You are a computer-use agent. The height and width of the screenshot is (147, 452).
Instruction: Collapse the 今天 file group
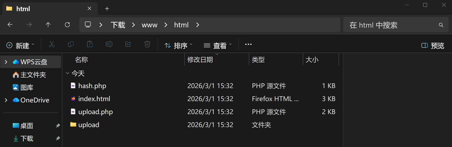(x=67, y=73)
